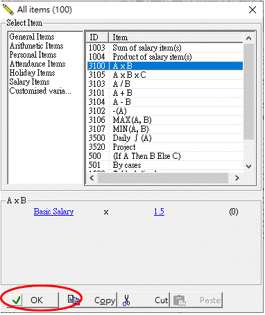Click the Copy button
The height and width of the screenshot is (315, 265).
[91, 300]
